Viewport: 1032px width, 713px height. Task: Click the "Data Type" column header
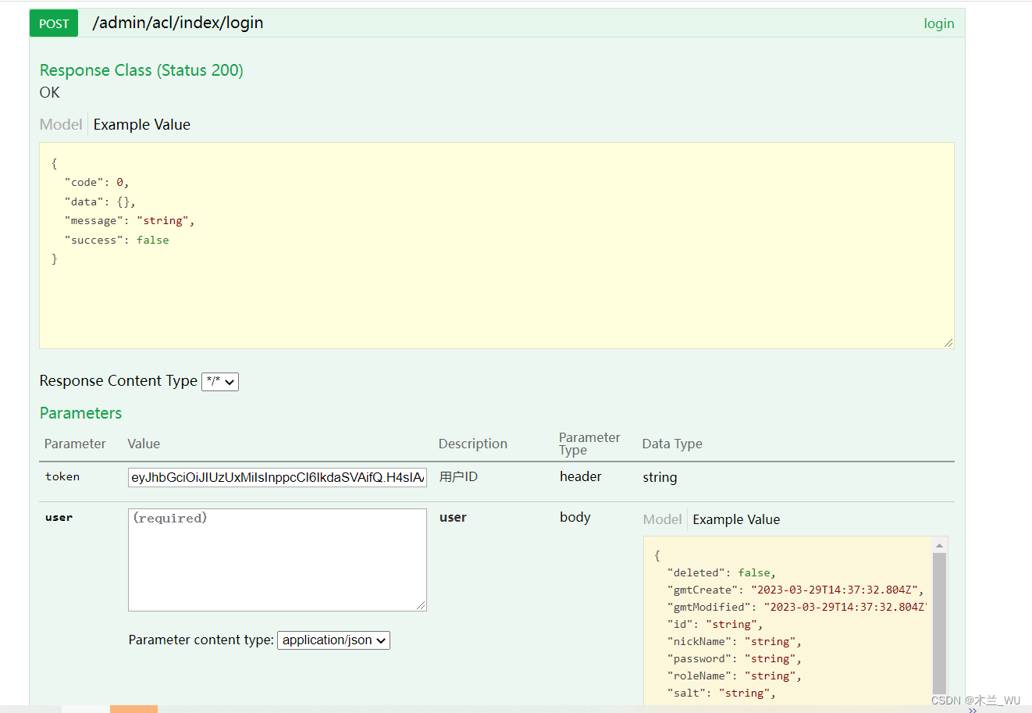tap(672, 444)
